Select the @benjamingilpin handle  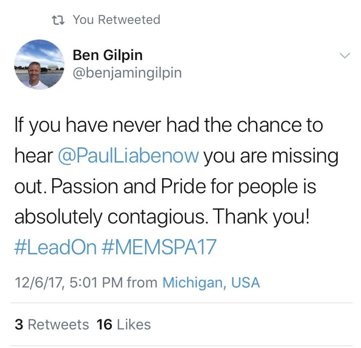[127, 73]
